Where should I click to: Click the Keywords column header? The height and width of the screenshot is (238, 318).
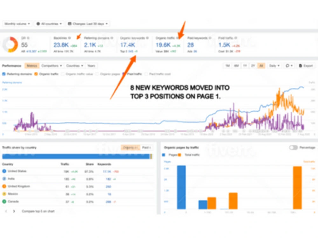[x=104, y=164]
